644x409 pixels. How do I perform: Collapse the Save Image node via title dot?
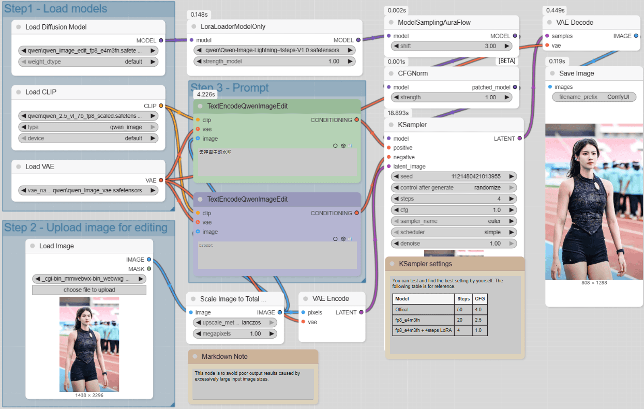(552, 73)
